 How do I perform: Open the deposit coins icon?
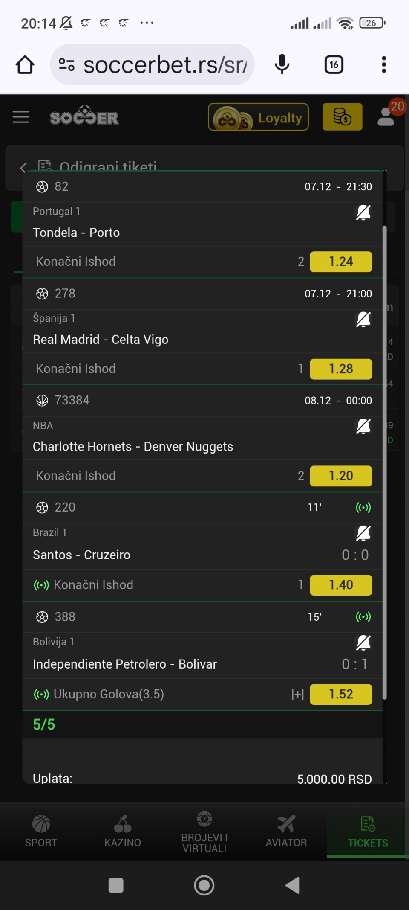pos(342,117)
